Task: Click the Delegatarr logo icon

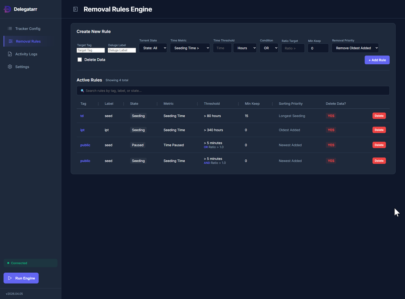Action: pos(7,9)
